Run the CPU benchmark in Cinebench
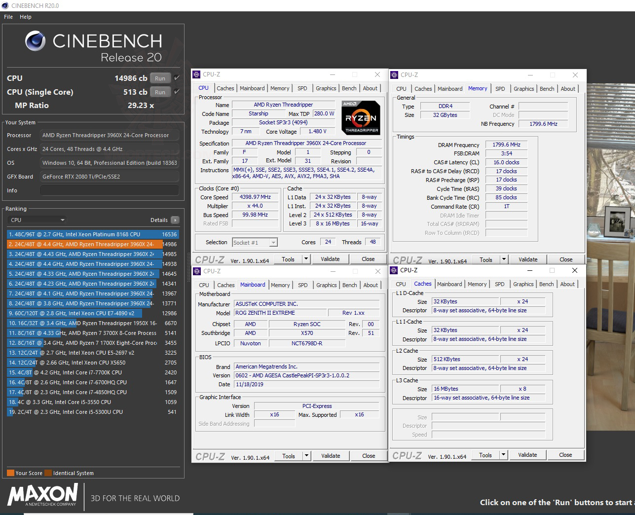Screen dimensions: 635x515 point(159,78)
